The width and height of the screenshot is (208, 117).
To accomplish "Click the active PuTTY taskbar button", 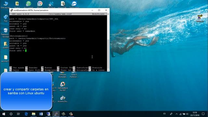I will coord(56,114).
